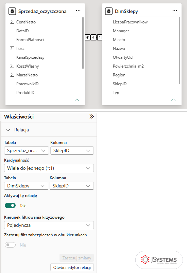Open the first Kolumna SklepID dropdown
Screen dimensions: 187x273
pyautogui.click(x=72, y=151)
